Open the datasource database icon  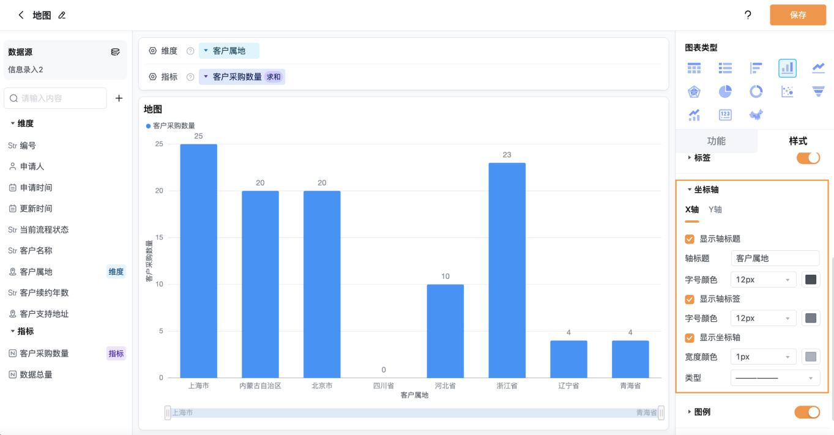pyautogui.click(x=115, y=52)
